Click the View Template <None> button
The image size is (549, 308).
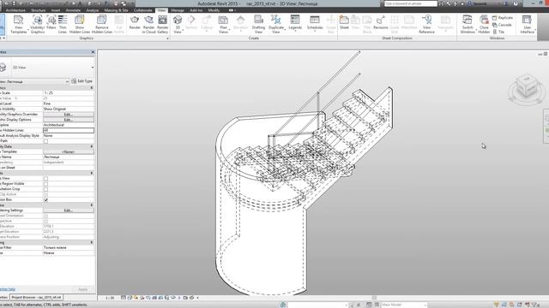coord(69,151)
